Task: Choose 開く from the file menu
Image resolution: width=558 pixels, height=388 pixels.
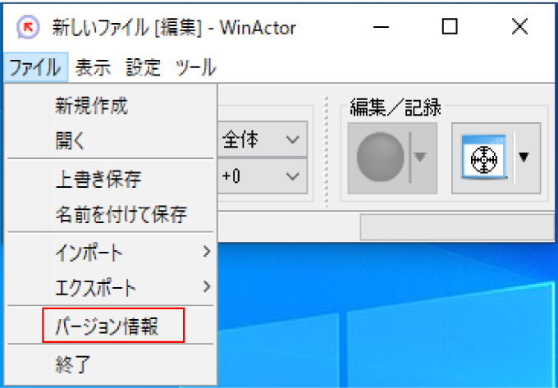Action: pyautogui.click(x=110, y=142)
